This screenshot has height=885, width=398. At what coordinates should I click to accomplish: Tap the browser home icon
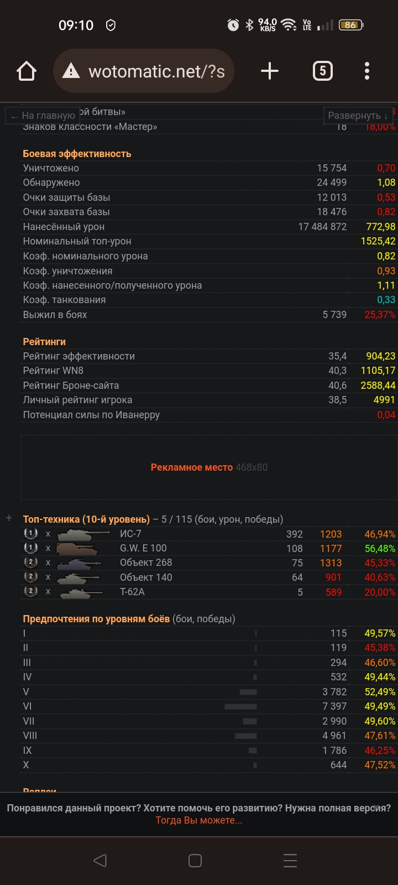[x=27, y=71]
